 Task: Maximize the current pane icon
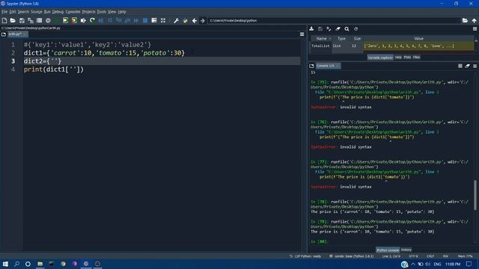[x=154, y=20]
